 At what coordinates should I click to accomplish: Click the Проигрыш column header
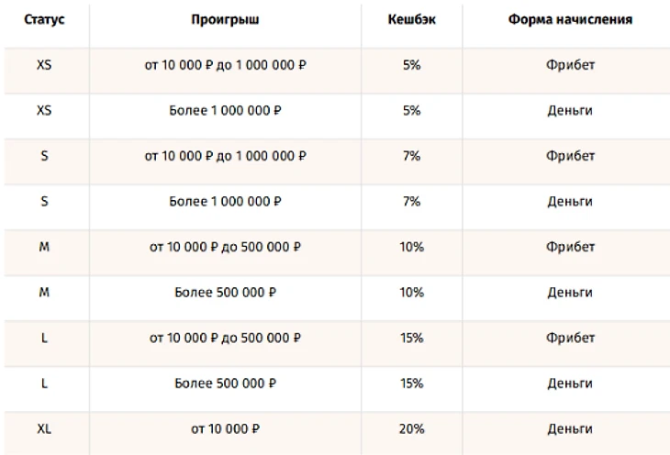click(225, 19)
